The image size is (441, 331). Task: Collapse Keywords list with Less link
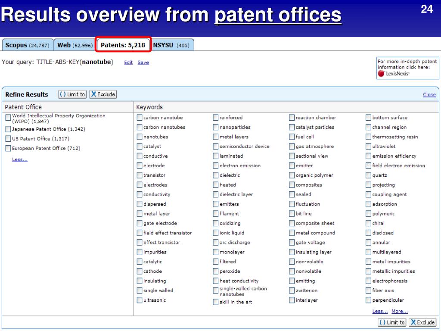(x=380, y=311)
